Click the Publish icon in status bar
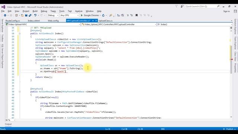 [224, 129]
